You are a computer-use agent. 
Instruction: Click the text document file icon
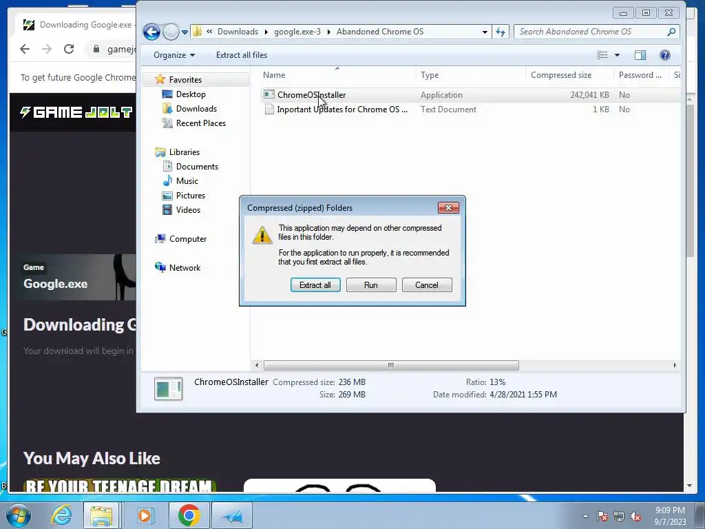(x=269, y=109)
